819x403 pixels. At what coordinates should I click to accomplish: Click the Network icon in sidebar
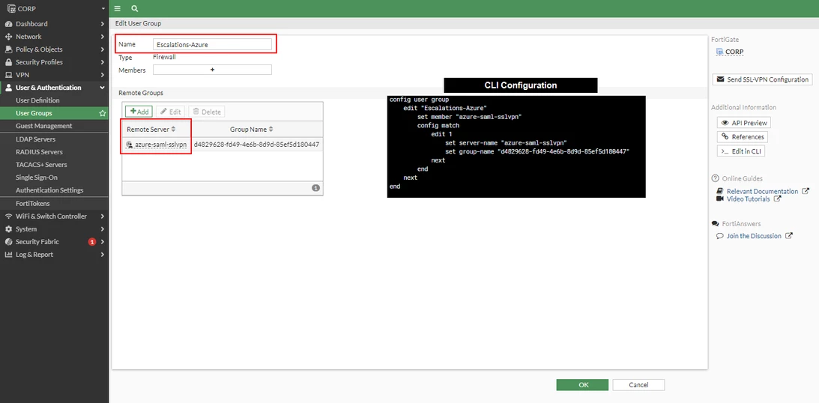pyautogui.click(x=8, y=37)
